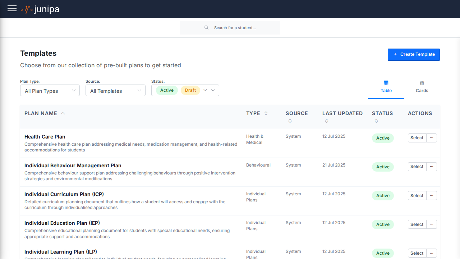
Task: Sort the TYPE column
Action: [x=266, y=113]
